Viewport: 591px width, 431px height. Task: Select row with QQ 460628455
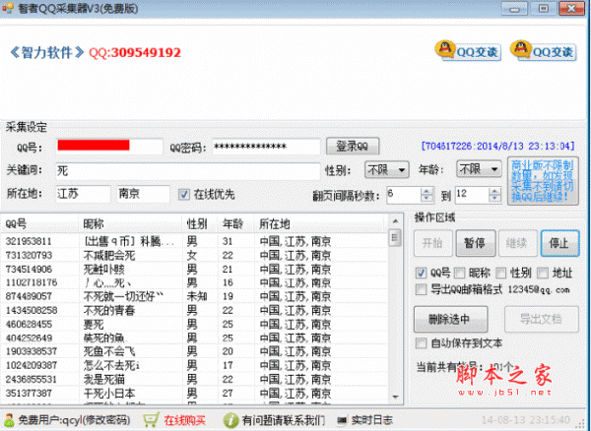(194, 324)
